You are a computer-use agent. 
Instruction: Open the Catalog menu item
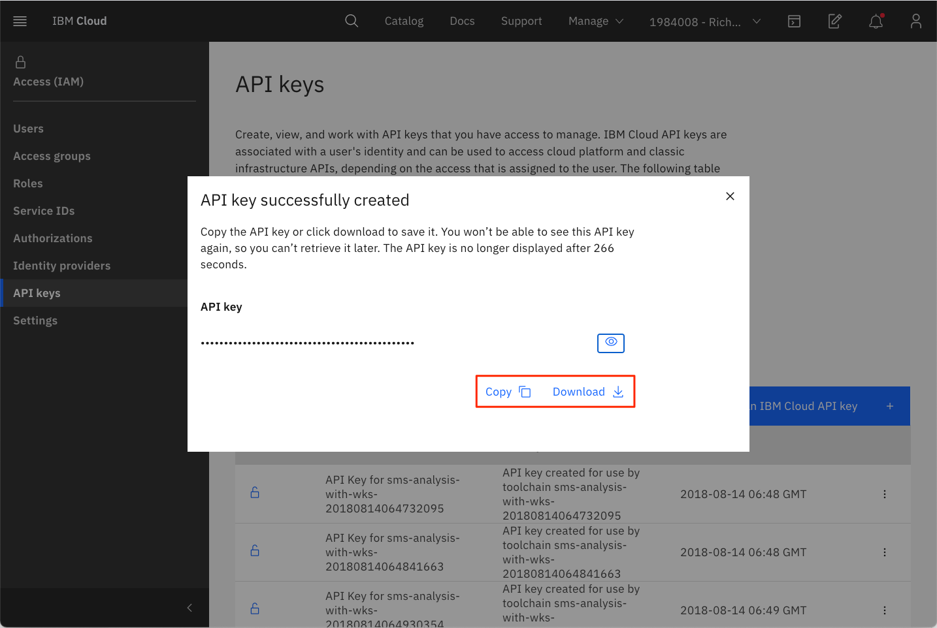coord(404,21)
